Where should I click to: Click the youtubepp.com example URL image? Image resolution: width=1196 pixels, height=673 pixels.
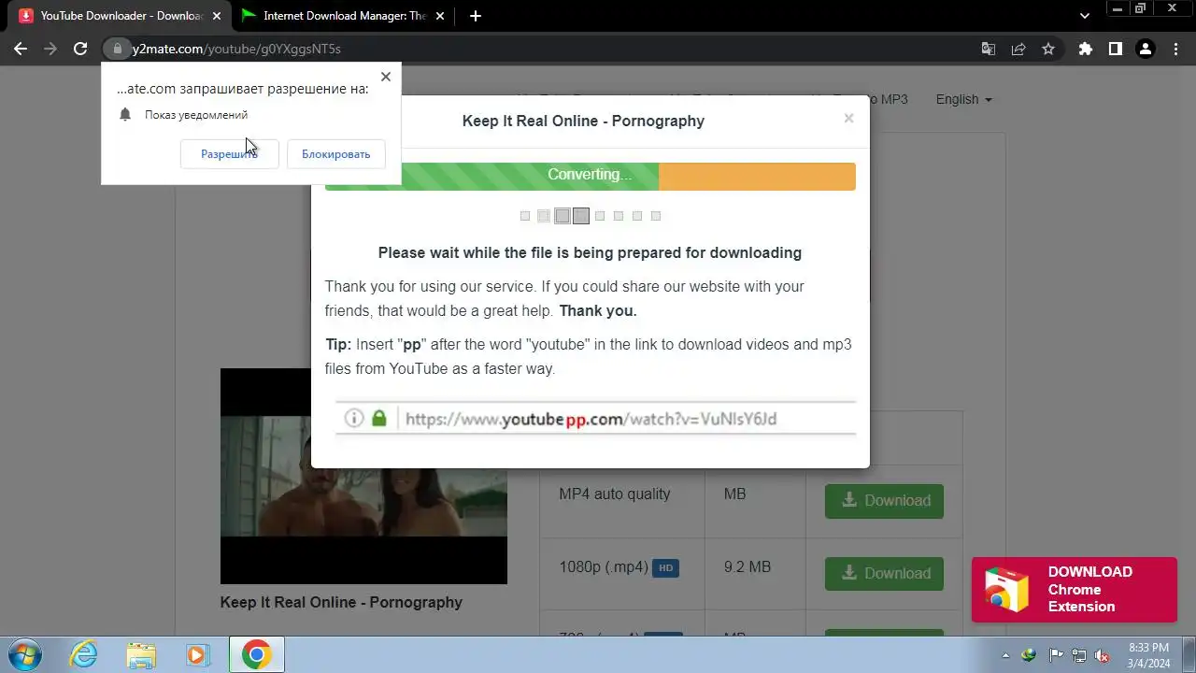(x=595, y=419)
